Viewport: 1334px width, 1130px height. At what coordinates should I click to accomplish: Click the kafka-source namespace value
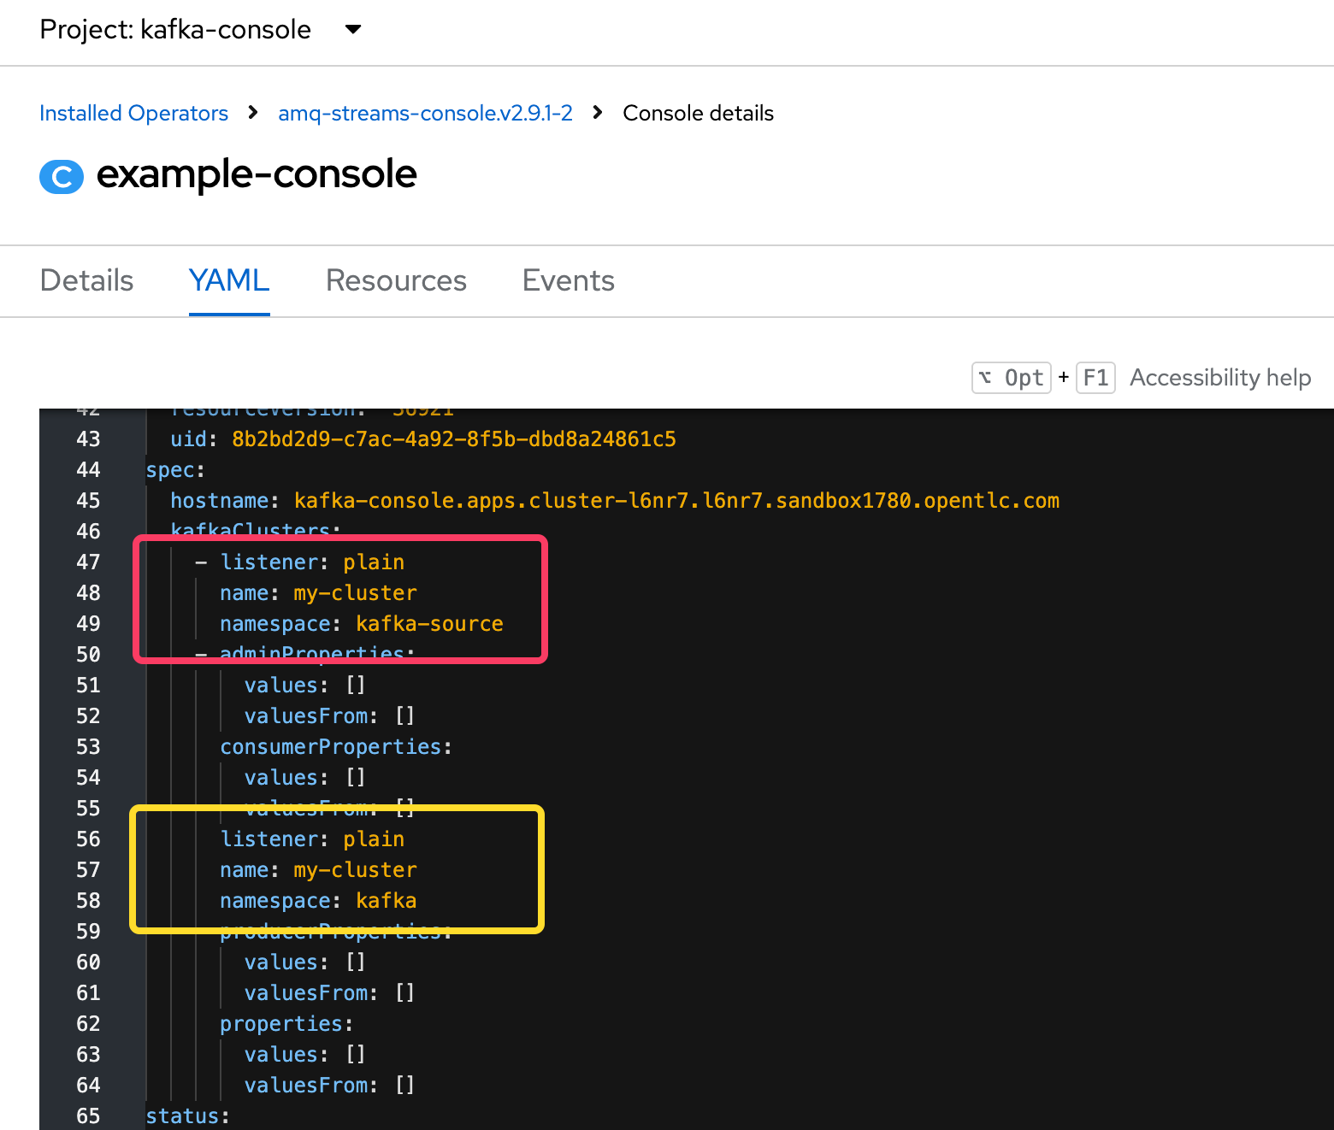click(429, 624)
